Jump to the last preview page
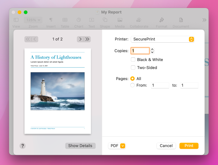218x165 pixels. (x=87, y=39)
